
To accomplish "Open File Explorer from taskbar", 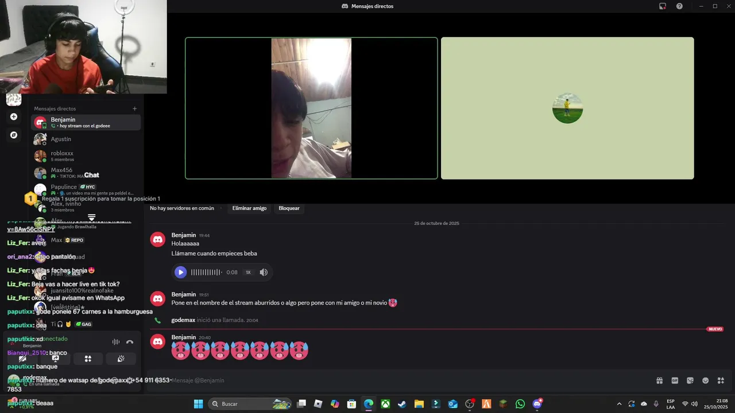I will [x=419, y=404].
